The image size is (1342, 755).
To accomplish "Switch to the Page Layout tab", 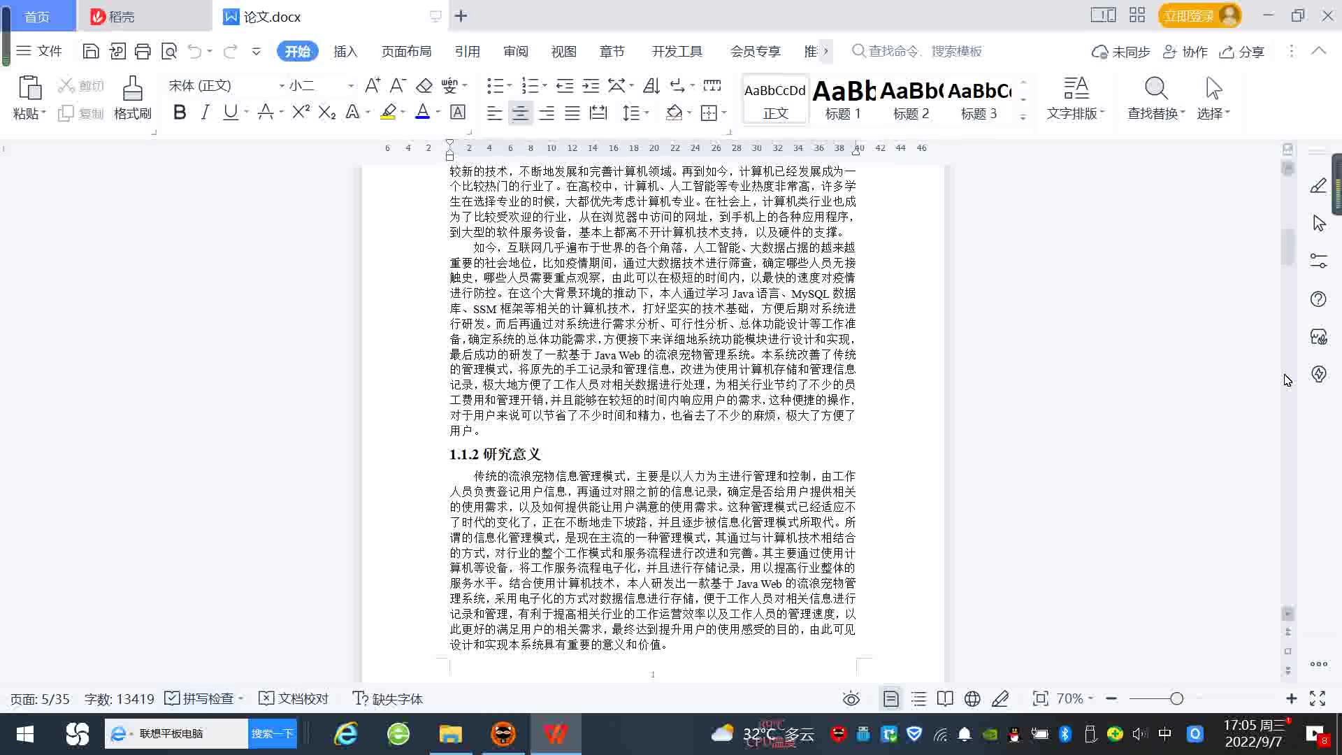I will (x=406, y=51).
